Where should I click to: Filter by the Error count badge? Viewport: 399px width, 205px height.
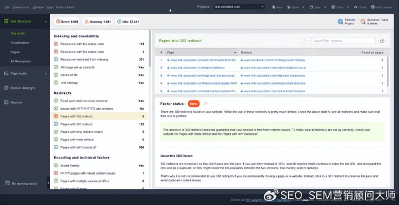pyautogui.click(x=67, y=22)
